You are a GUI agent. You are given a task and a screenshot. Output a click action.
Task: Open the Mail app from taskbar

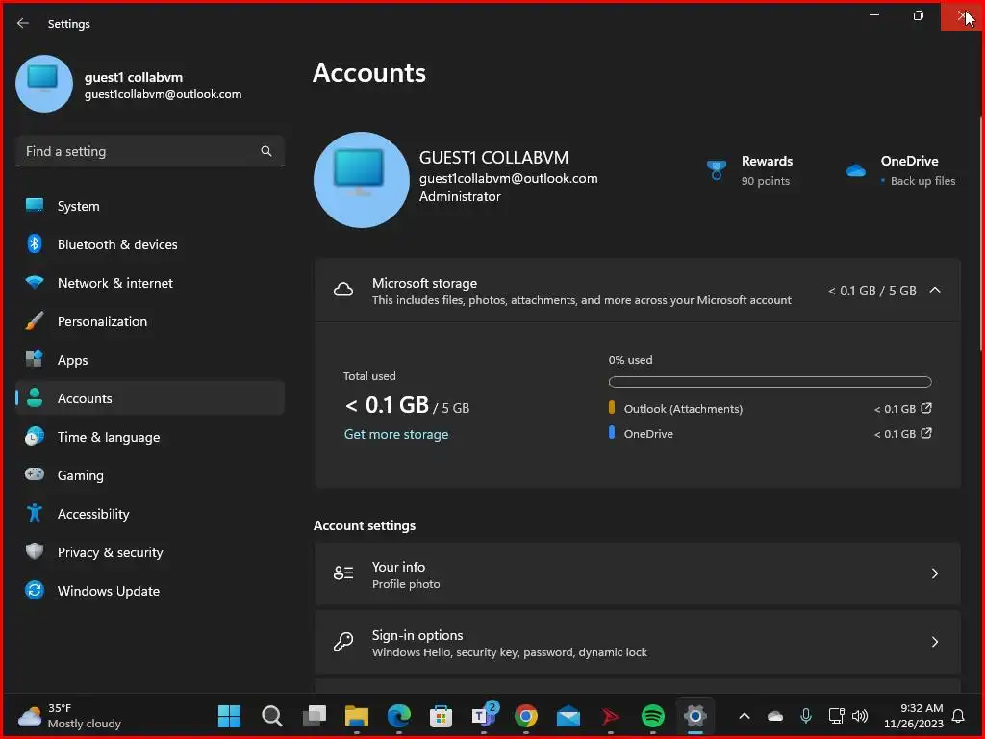pyautogui.click(x=568, y=716)
